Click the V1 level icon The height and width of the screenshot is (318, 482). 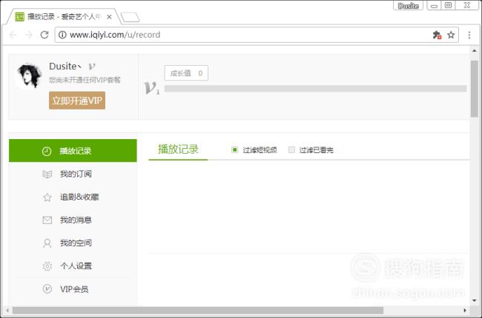[x=151, y=88]
